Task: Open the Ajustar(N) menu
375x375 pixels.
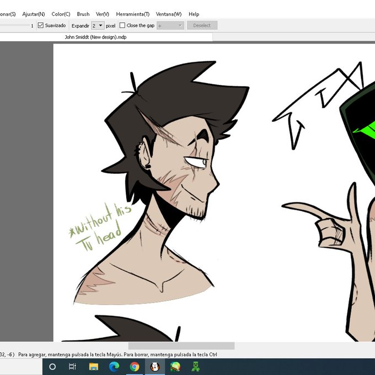Action: point(34,14)
